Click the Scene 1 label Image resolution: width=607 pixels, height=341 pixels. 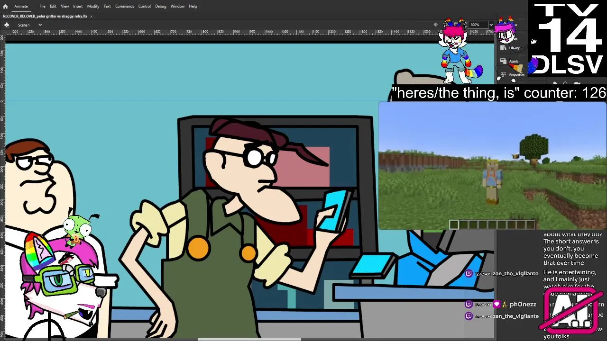tap(24, 25)
